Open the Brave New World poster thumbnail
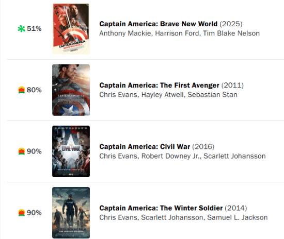Image resolution: width=284 pixels, height=239 pixels. (71, 29)
